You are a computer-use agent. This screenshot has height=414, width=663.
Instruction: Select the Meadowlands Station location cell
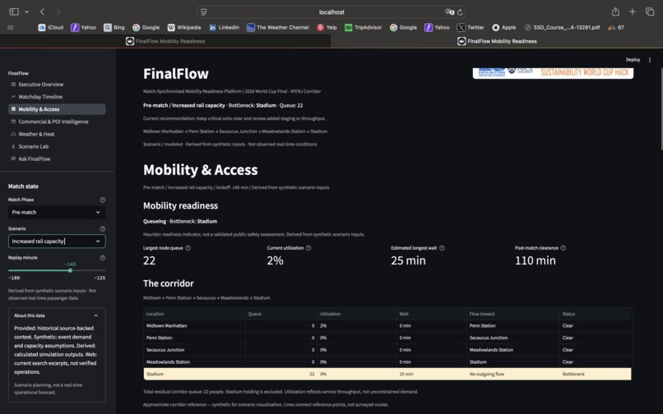pyautogui.click(x=194, y=362)
